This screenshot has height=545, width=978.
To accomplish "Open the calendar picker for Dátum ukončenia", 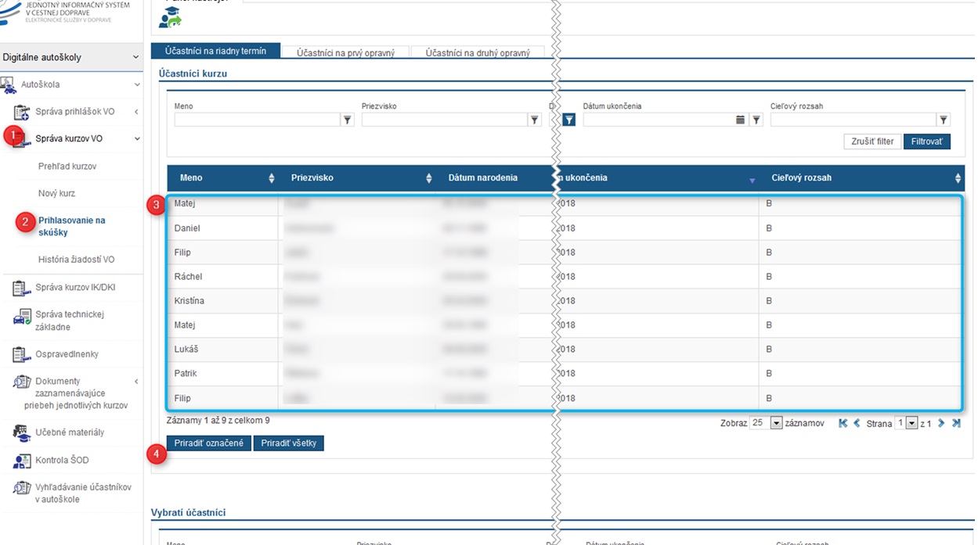I will 740,120.
